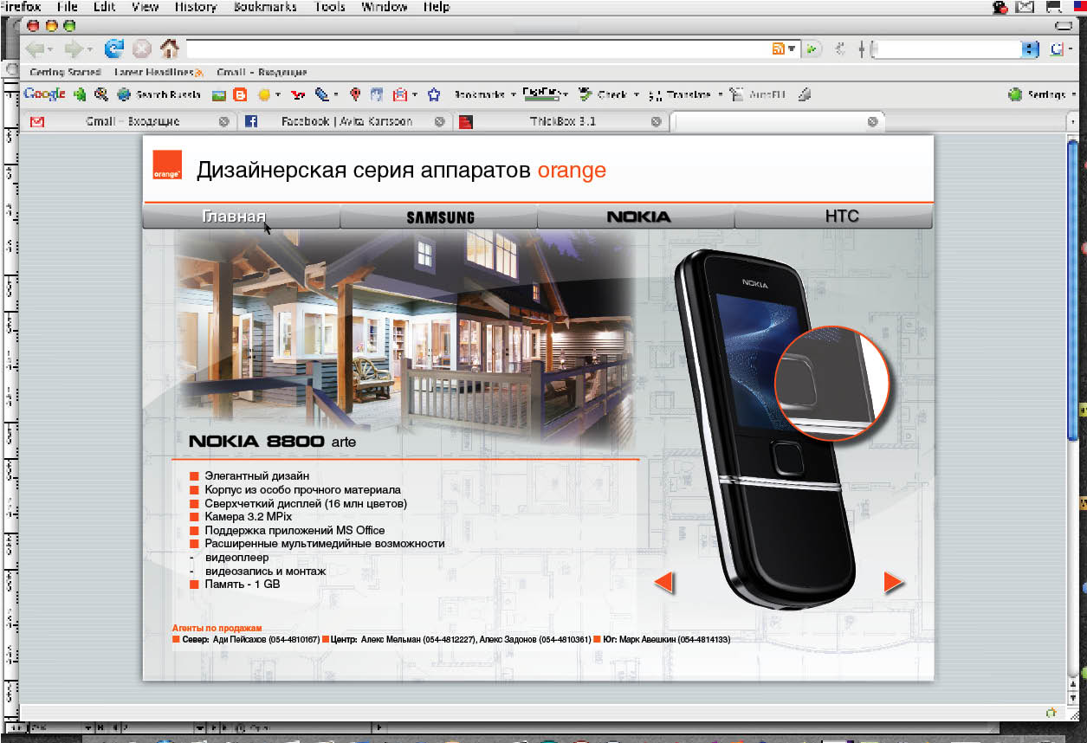This screenshot has width=1087, height=743.
Task: Close the Gmail tab
Action: coord(224,122)
